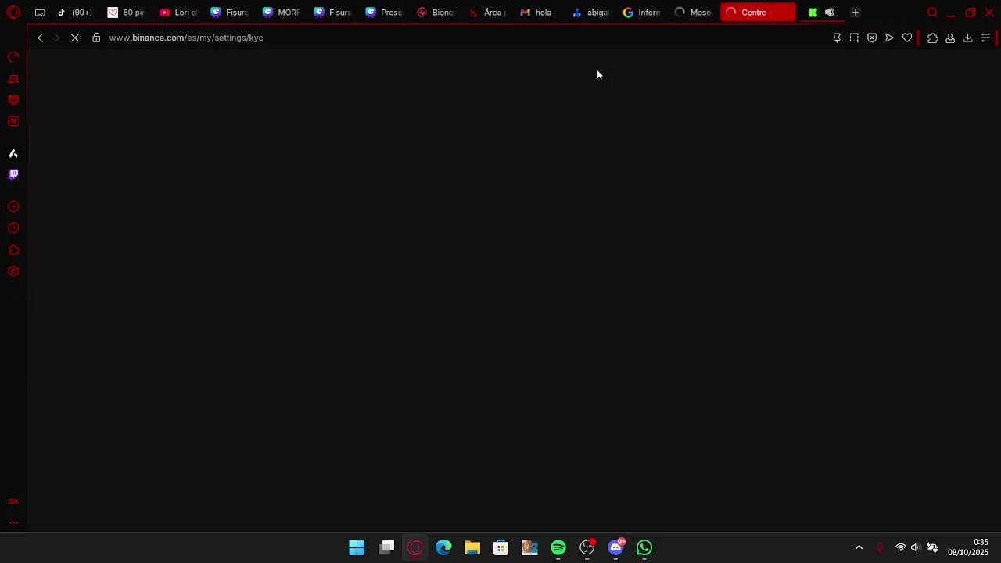
Task: Open WhatsApp from the taskbar
Action: [x=644, y=547]
